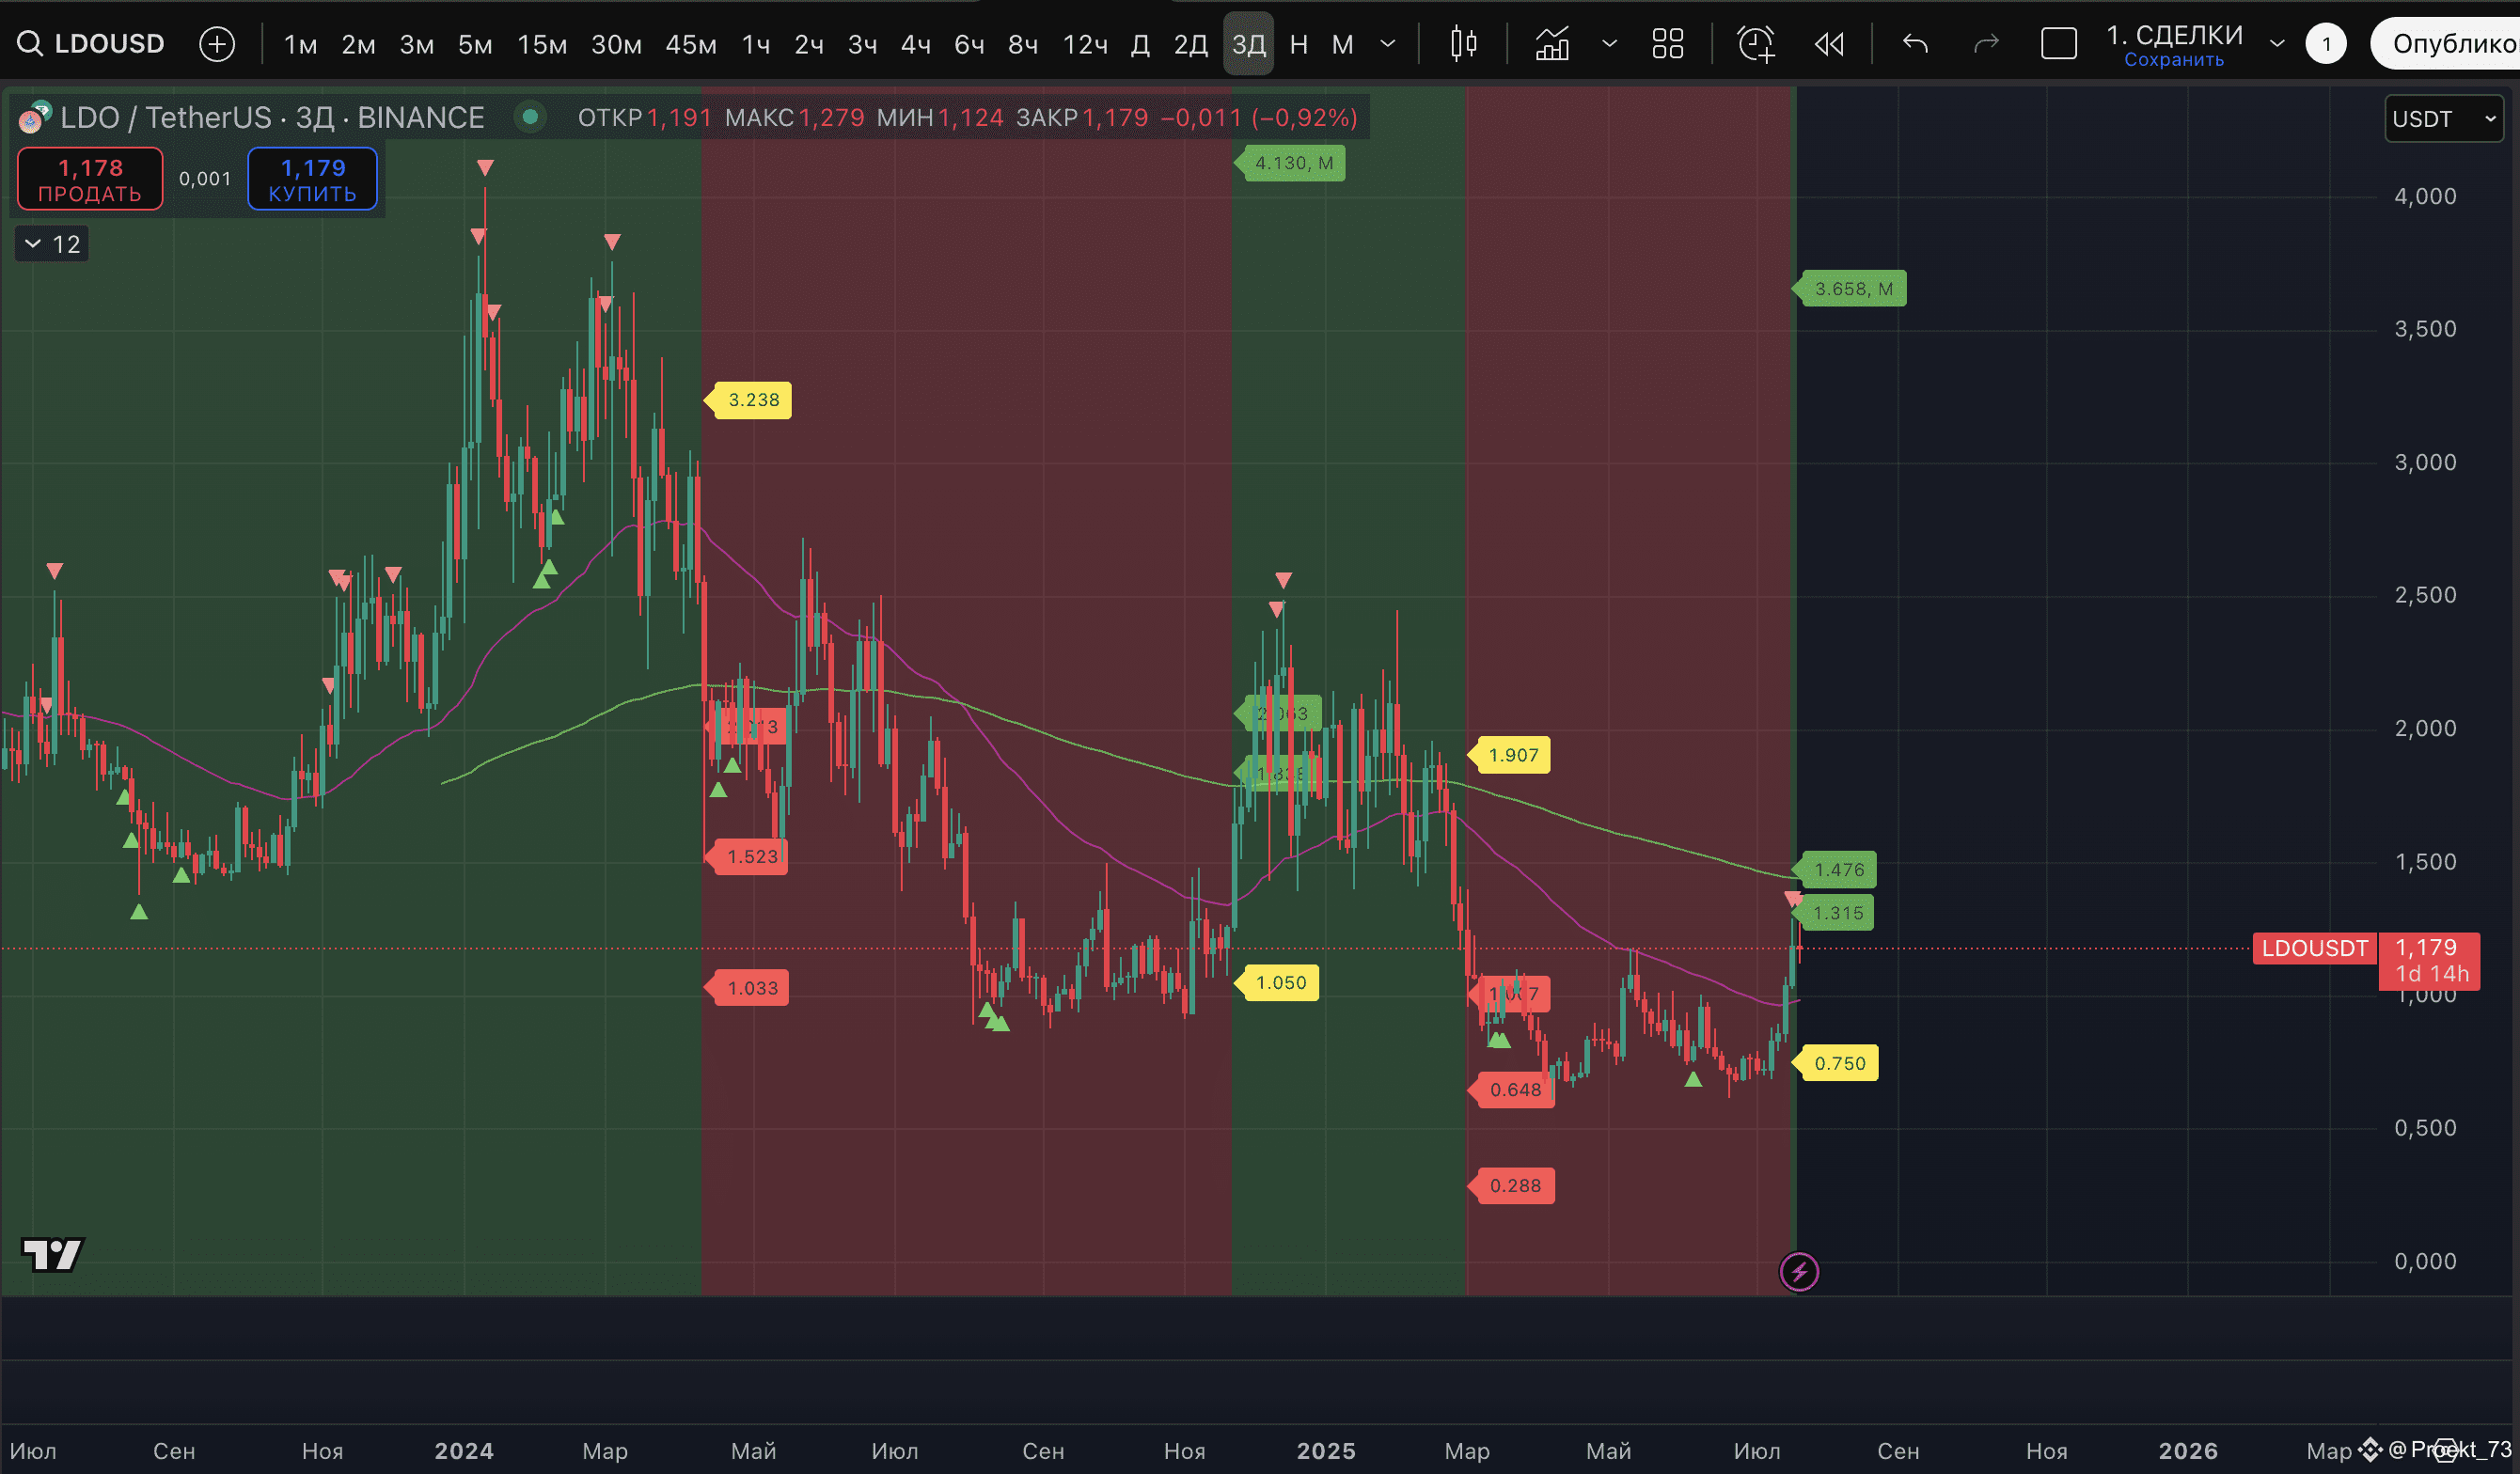Open saved layouts dropdown next to СДЕЛКИ
This screenshot has height=1474, width=2520.
point(2277,44)
